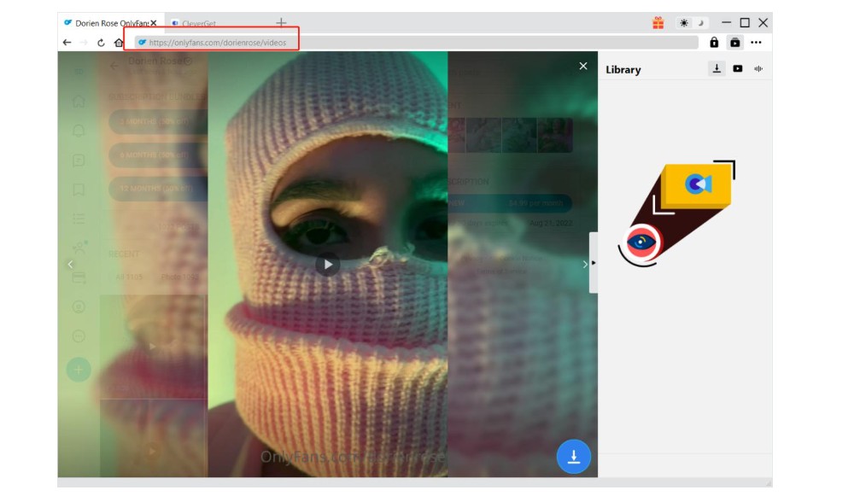
Task: Close the video preview overlay
Action: tap(583, 66)
